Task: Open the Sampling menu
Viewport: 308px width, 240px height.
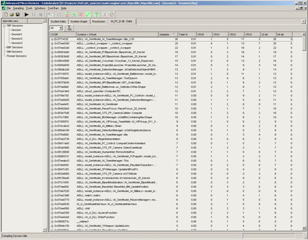Action: [19, 8]
